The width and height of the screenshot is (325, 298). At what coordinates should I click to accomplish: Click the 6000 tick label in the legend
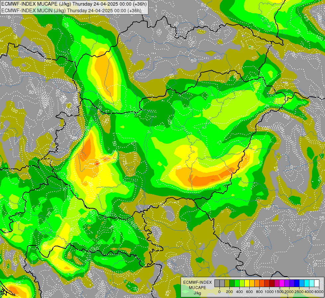[319, 292]
